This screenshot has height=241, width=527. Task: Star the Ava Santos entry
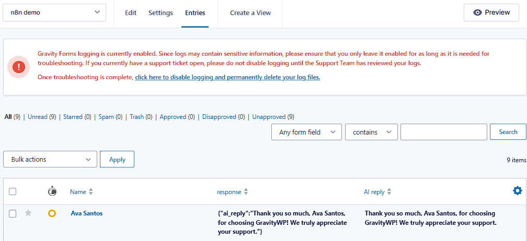coord(28,213)
